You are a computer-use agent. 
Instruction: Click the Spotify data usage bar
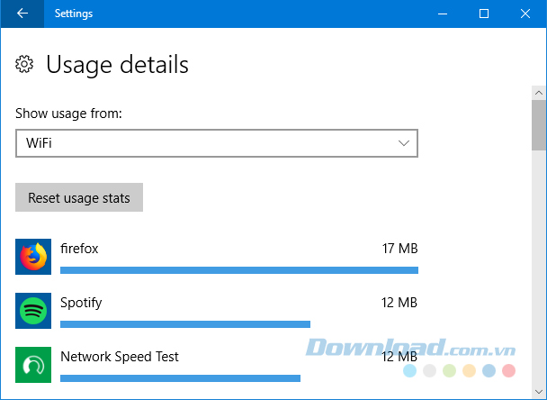184,323
